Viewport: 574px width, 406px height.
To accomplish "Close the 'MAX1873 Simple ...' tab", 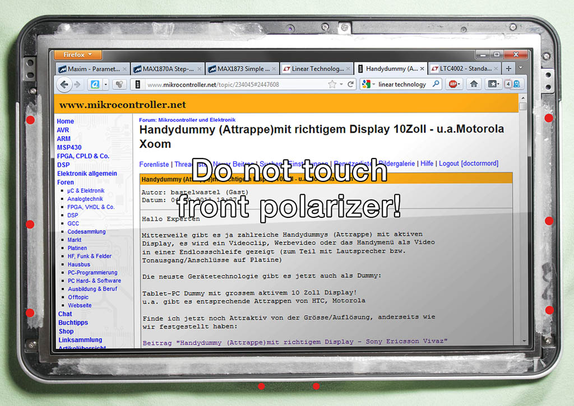I will coord(274,69).
